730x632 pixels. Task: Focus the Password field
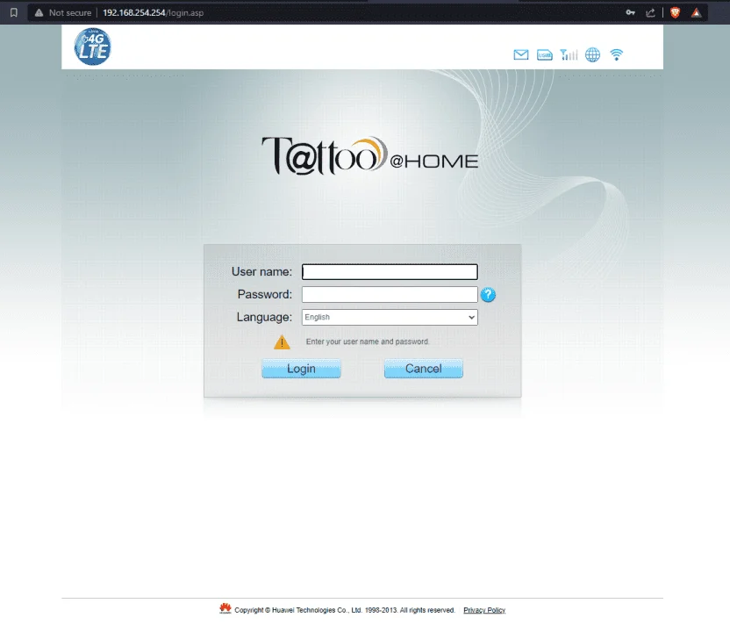390,294
